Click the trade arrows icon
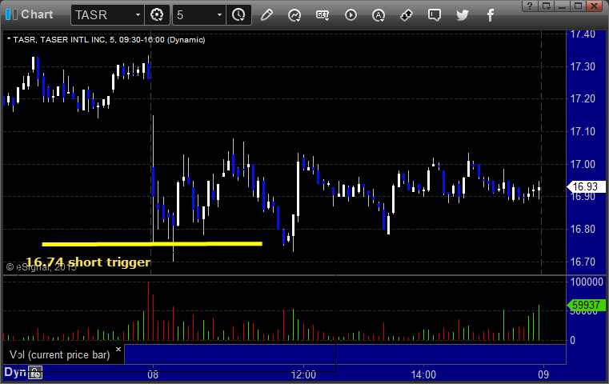The height and width of the screenshot is (384, 609). click(407, 15)
